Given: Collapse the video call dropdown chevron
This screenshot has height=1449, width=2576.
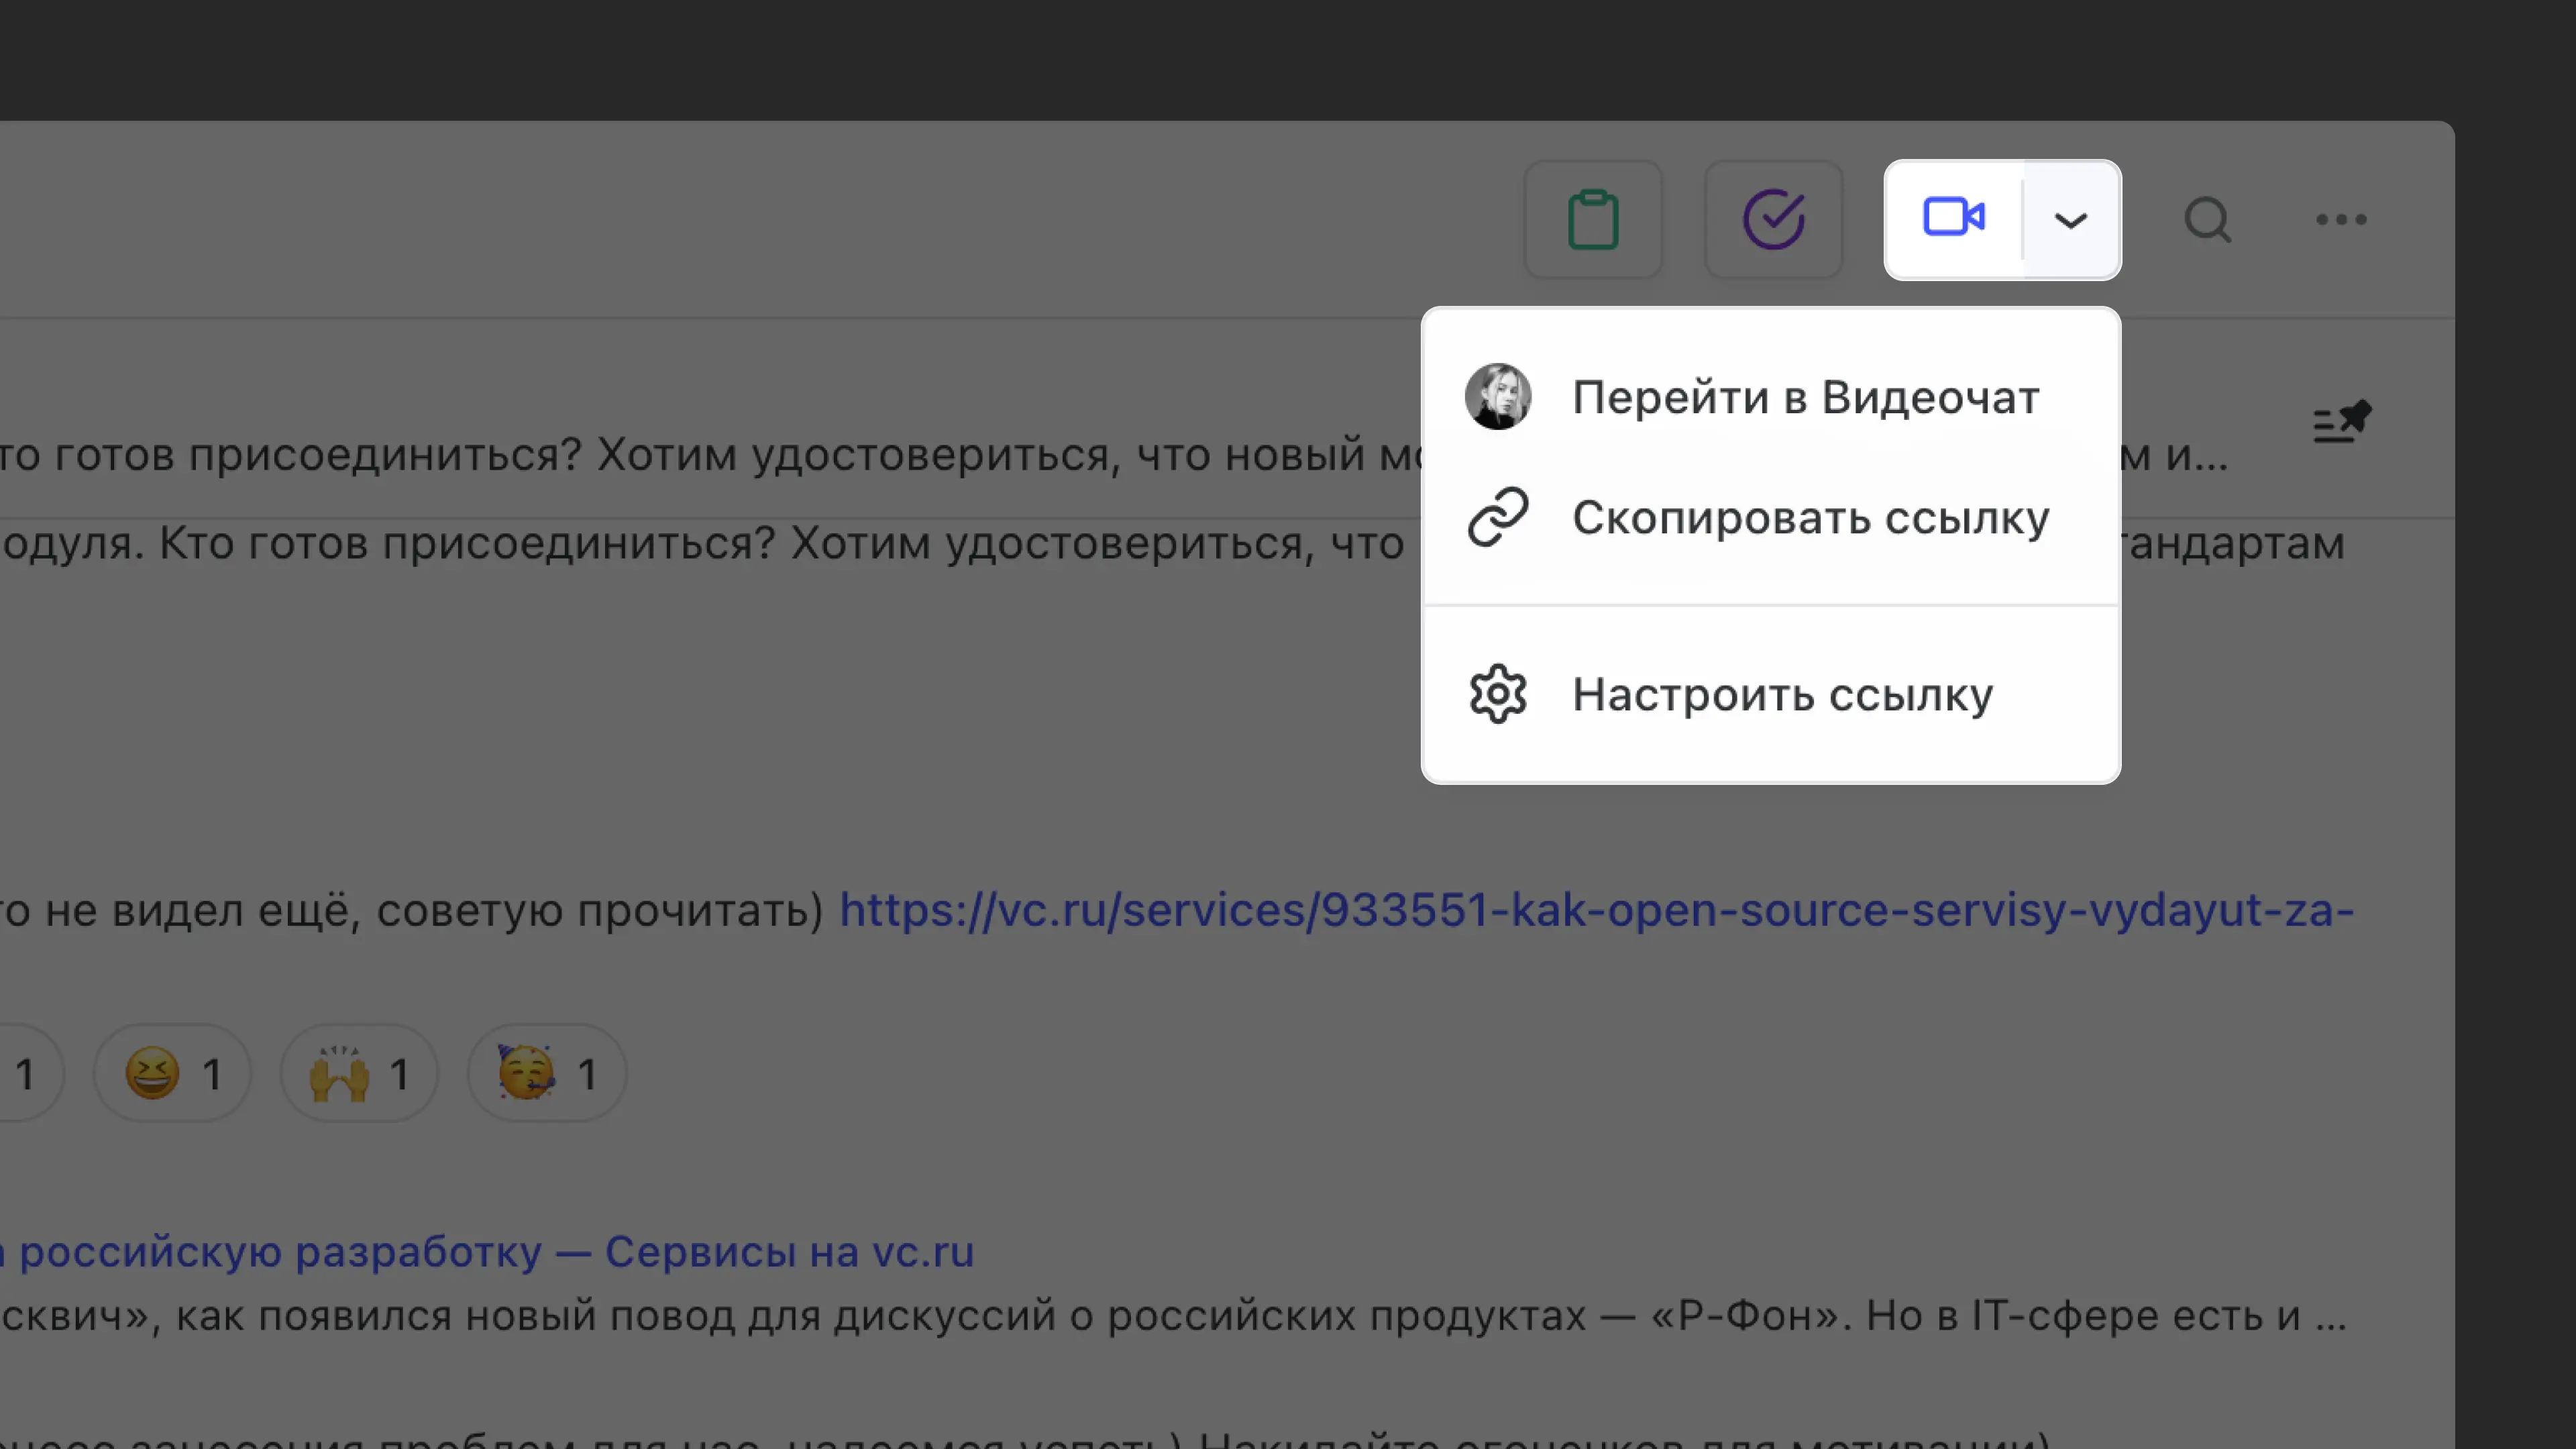Looking at the screenshot, I should 2070,220.
